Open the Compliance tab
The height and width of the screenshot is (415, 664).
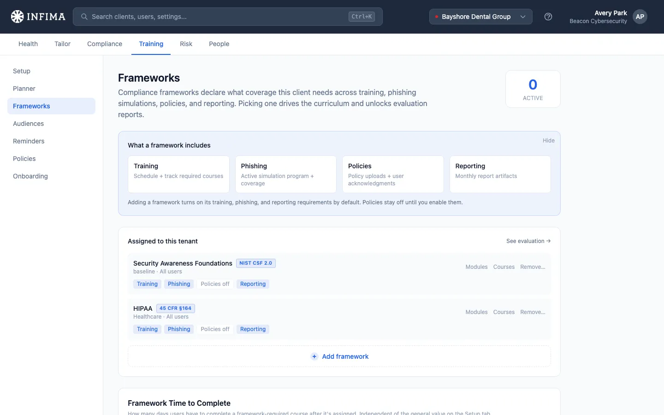[105, 44]
